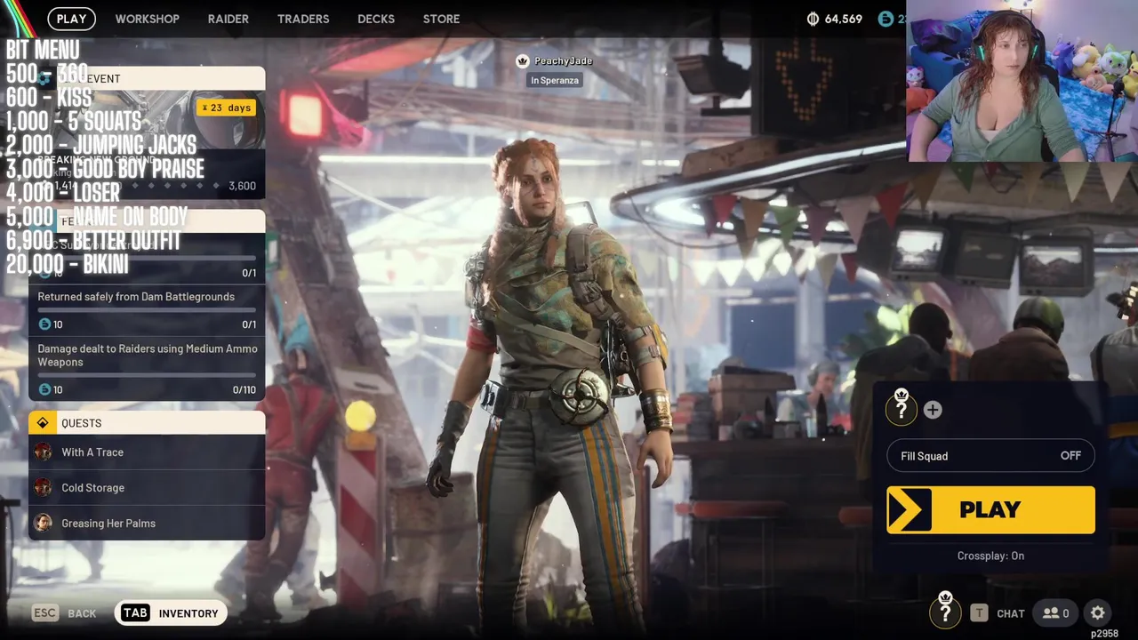Viewport: 1138px width, 640px height.
Task: Click reward icon for Medium Ammo Weapons feat
Action: (x=44, y=389)
